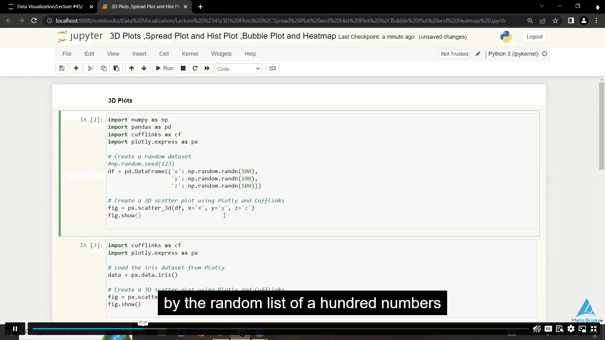Restart the kernel with the refresh icon
The width and height of the screenshot is (605, 340).
(x=195, y=69)
